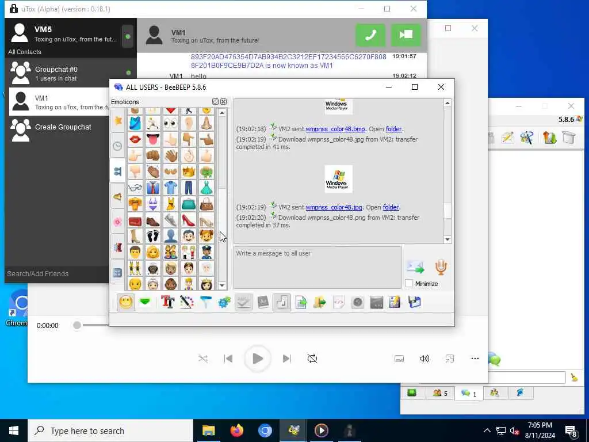Click the round gray screenshot icon
The height and width of the screenshot is (442, 589).
click(358, 302)
